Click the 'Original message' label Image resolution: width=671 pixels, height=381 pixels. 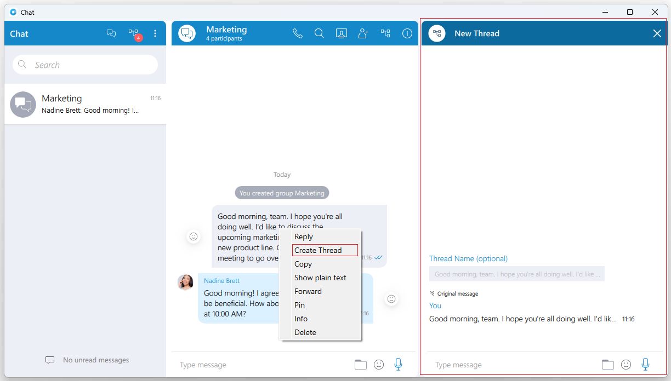coord(458,294)
